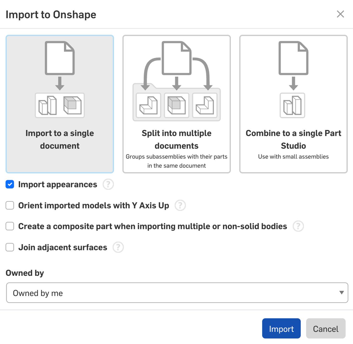
Task: Enable Orient imported models with Y Axis Up
Action: click(10, 205)
